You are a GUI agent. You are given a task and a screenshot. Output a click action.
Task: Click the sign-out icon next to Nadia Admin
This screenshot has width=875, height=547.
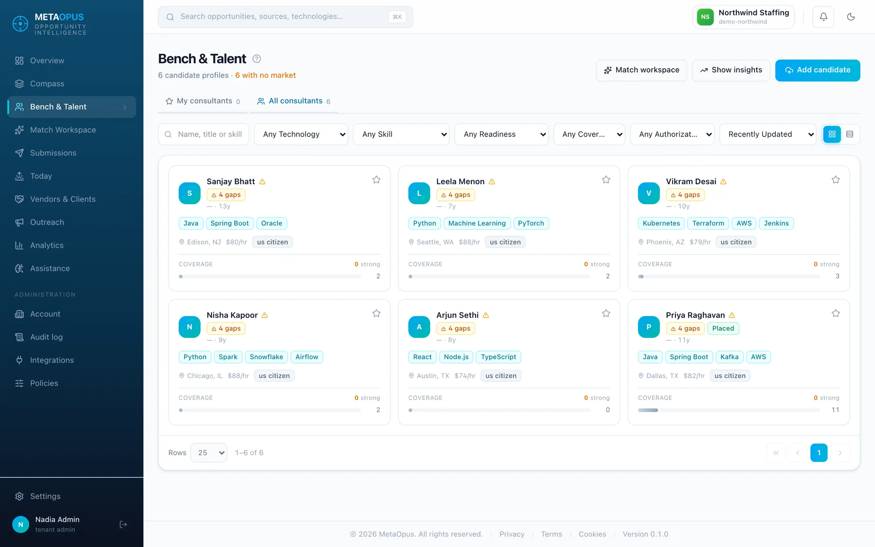[x=124, y=525]
